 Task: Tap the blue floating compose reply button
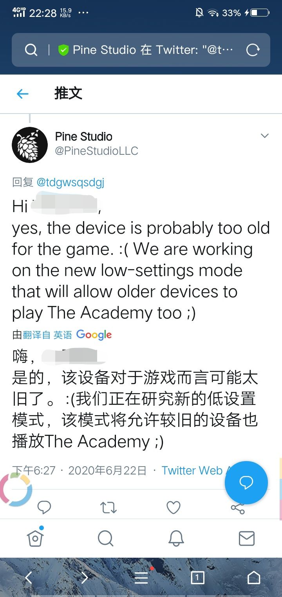[x=246, y=483]
